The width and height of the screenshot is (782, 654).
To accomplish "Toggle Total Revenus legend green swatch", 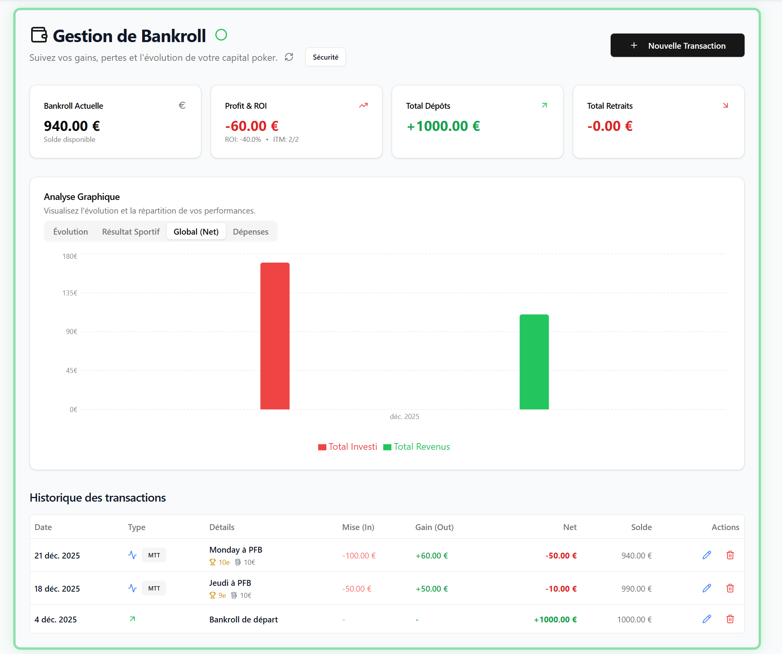I will pyautogui.click(x=387, y=447).
